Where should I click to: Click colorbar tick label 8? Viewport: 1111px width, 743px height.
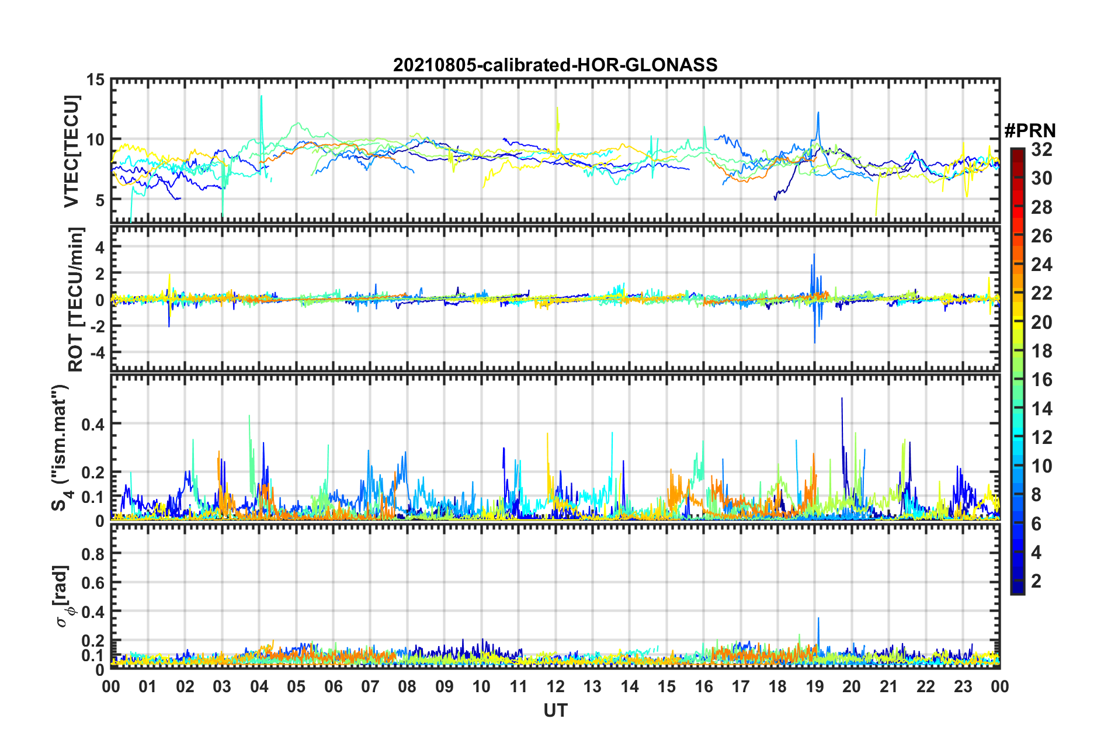(1036, 495)
